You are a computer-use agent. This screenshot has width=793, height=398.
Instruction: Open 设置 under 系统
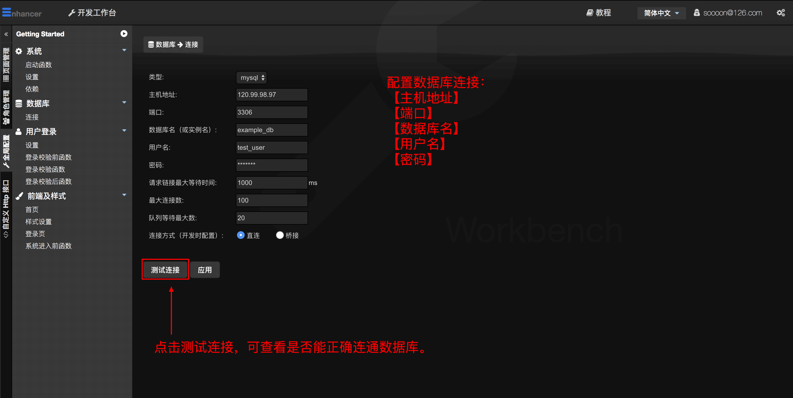point(32,77)
